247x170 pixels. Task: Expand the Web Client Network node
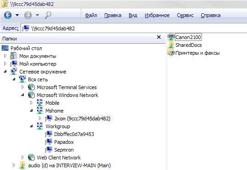tap(22, 157)
